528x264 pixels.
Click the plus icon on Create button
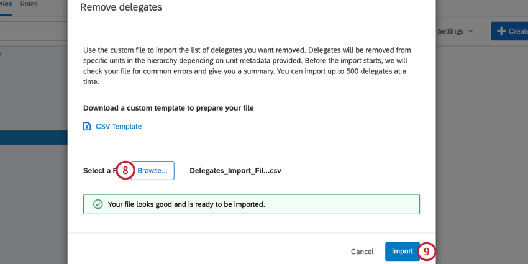tap(501, 31)
